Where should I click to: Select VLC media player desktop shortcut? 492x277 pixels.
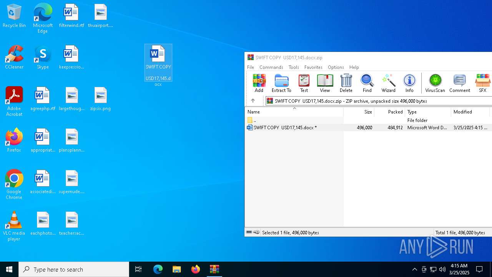[14, 226]
